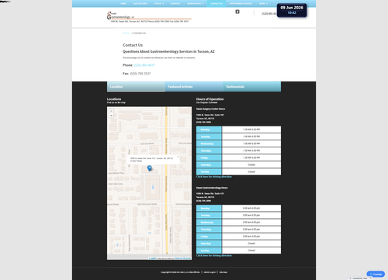This screenshot has width=388, height=280.
Task: Open the Facebook icon in the header
Action: coord(237,12)
